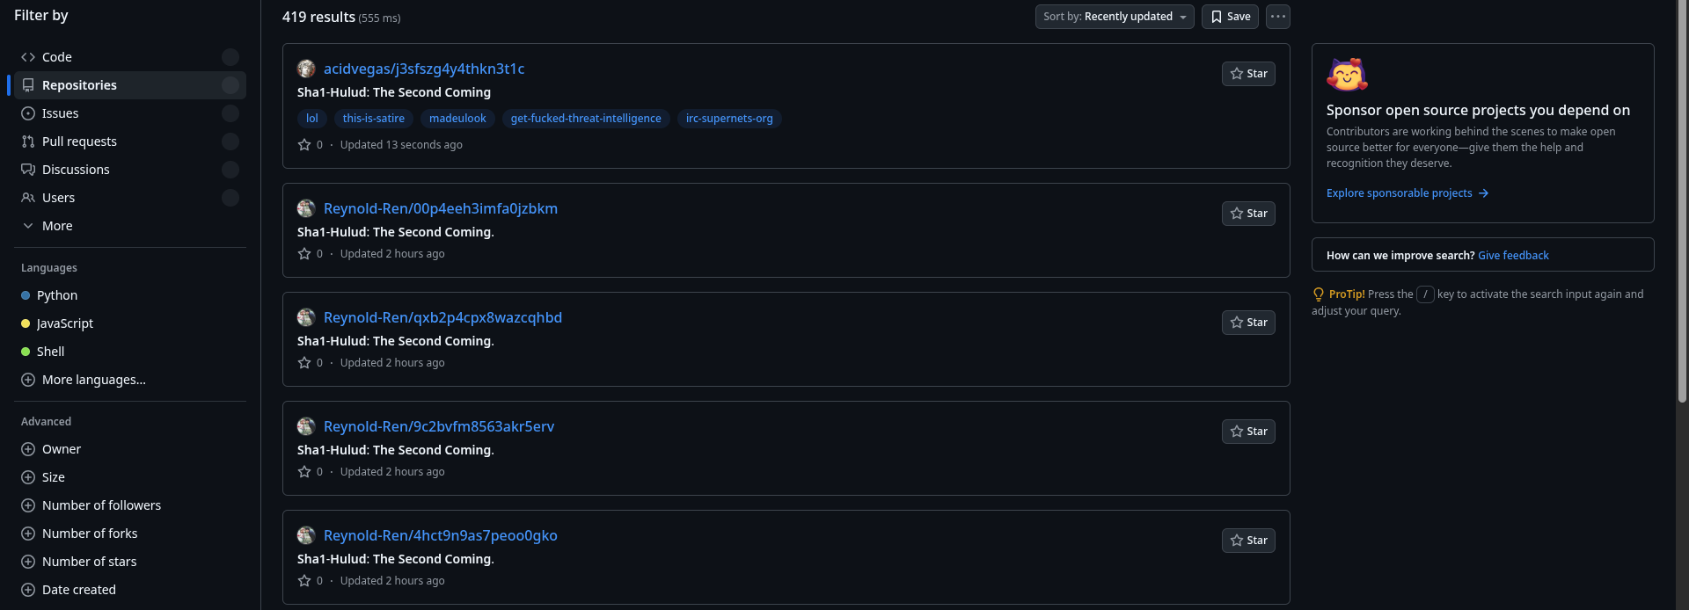Star Reynold-Ren/qxb2p4cpx8wazcqhbd

(x=1248, y=323)
